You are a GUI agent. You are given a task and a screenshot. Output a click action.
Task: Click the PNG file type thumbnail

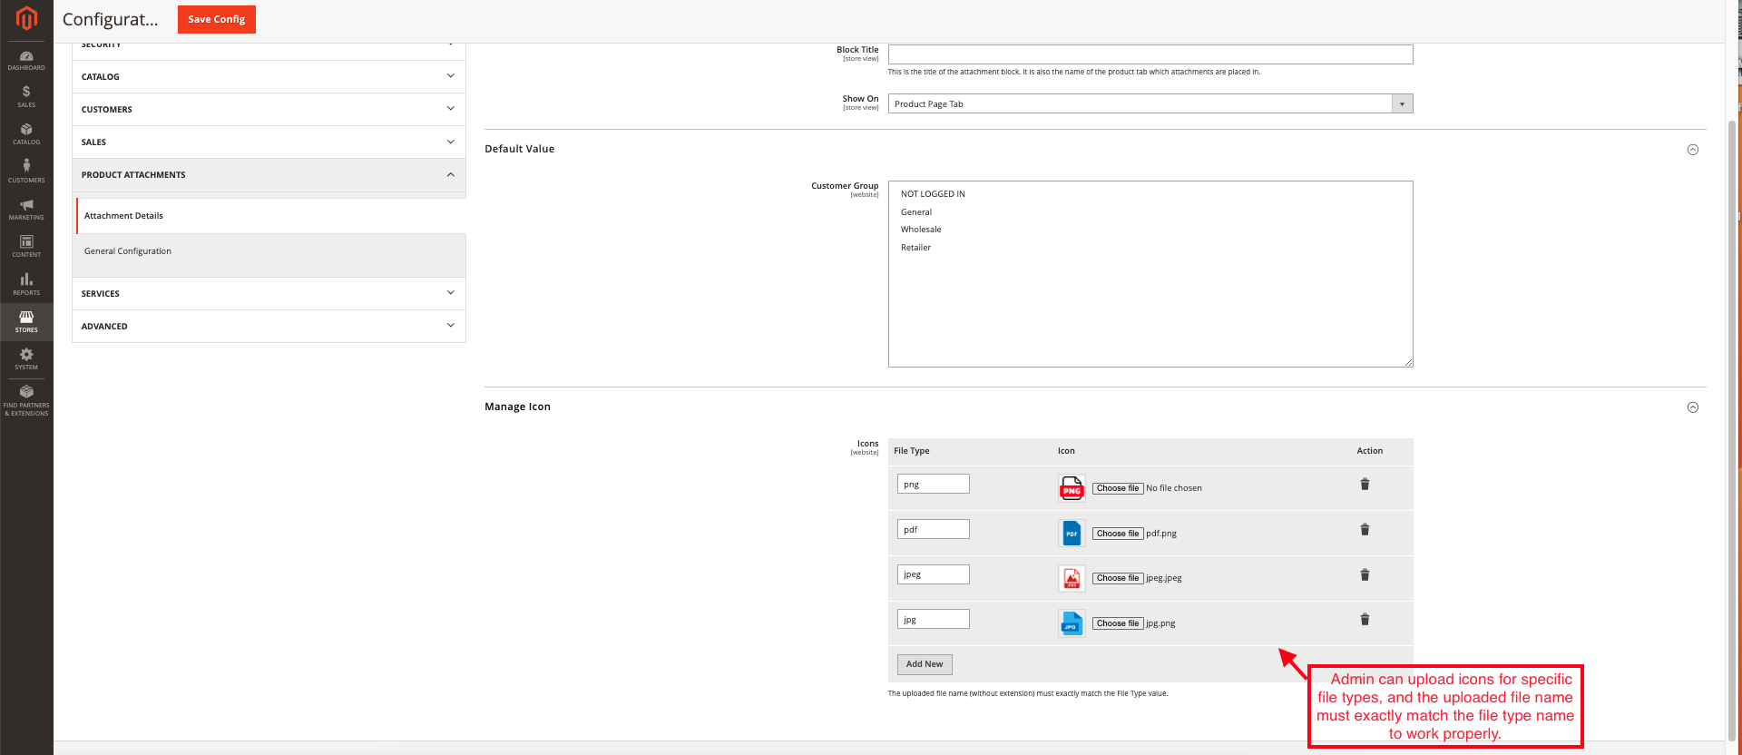(x=1072, y=488)
